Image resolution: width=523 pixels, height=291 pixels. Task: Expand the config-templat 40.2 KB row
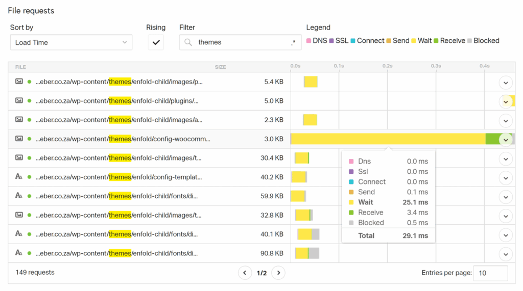[x=506, y=178]
